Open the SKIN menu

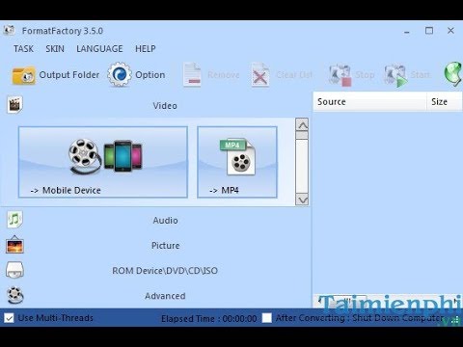(x=55, y=49)
